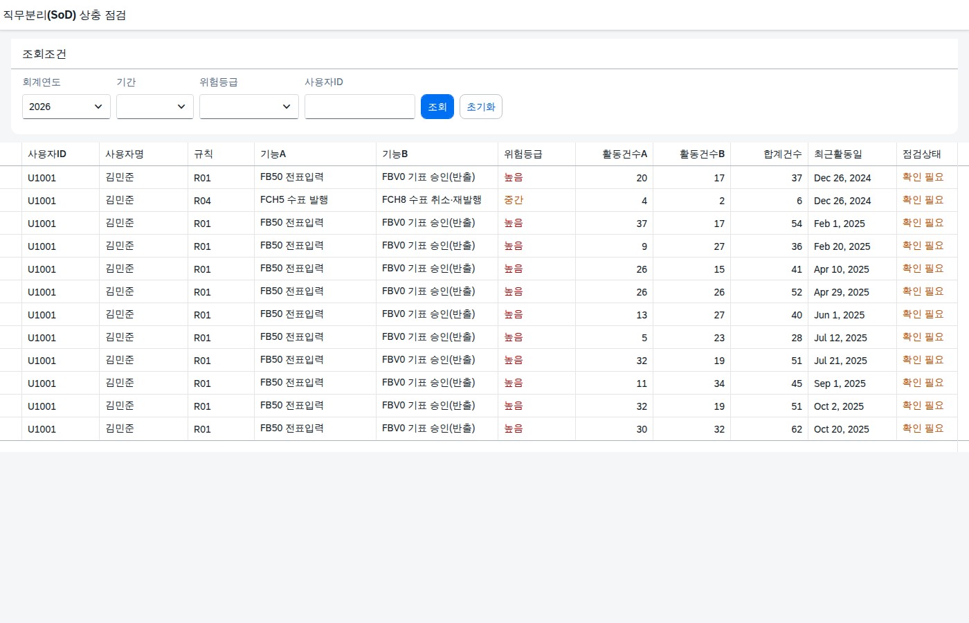969x623 pixels.
Task: Select the Jul 21, 2025 date cell
Action: [853, 361]
